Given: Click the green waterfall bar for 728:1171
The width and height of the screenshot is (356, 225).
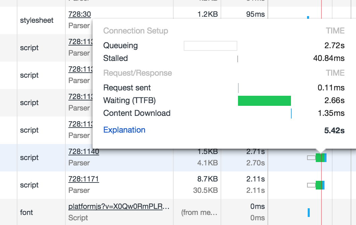Looking at the screenshot, I should (x=318, y=184).
